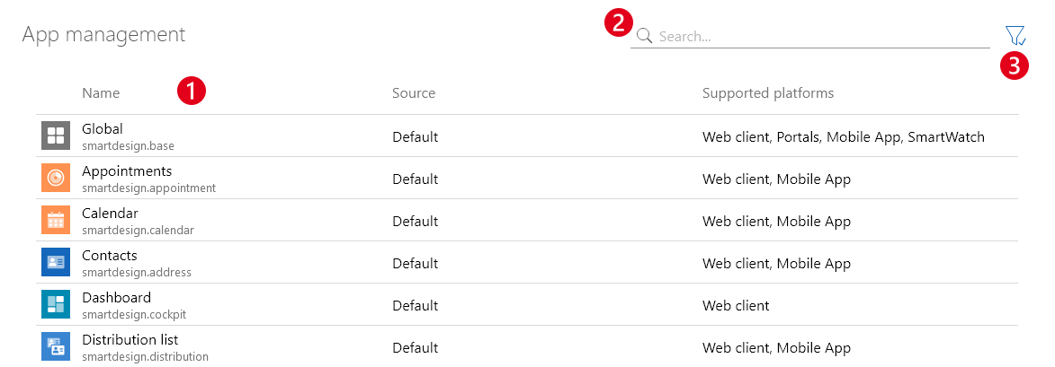The height and width of the screenshot is (367, 1055).
Task: Open the filter funnel icon
Action: 1015,36
